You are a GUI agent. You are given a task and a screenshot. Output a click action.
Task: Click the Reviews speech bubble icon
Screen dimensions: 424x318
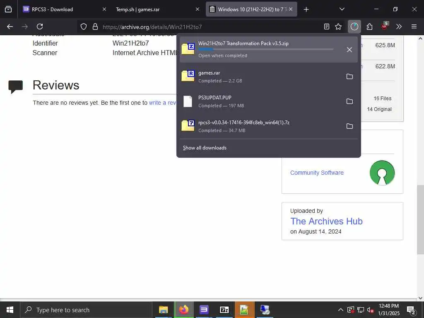(x=15, y=87)
